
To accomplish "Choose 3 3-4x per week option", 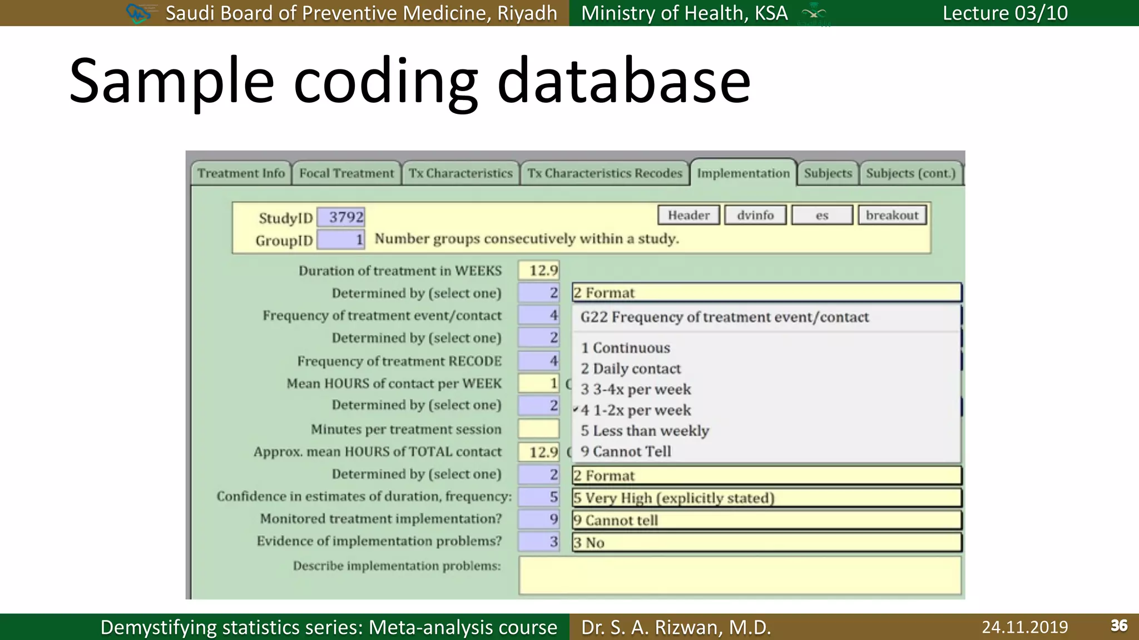I will click(x=766, y=389).
